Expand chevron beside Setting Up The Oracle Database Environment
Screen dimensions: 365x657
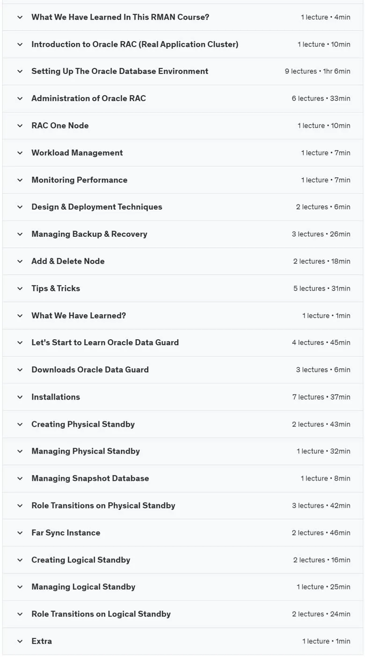coord(20,72)
